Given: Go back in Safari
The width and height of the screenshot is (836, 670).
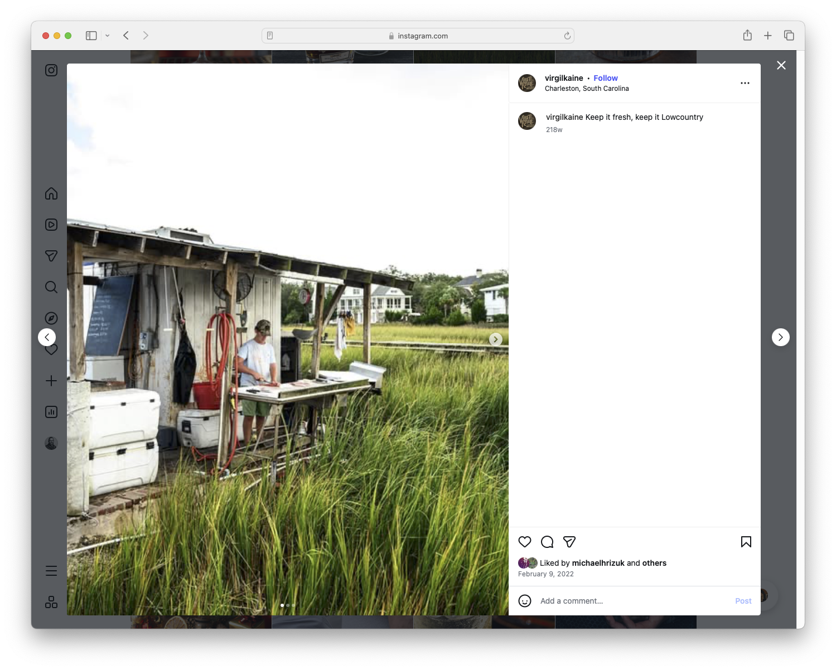Looking at the screenshot, I should [x=126, y=36].
